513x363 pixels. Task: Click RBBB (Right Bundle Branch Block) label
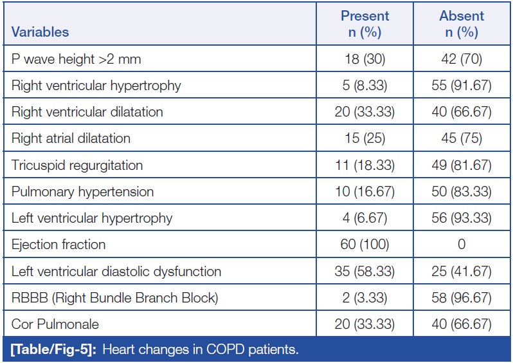115,298
